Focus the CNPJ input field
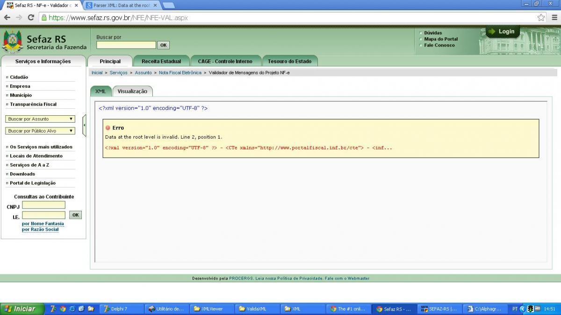 click(43, 205)
